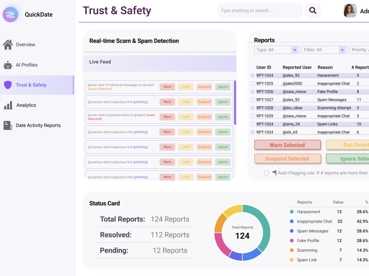Click '112 Reports' resolved value

point(170,235)
